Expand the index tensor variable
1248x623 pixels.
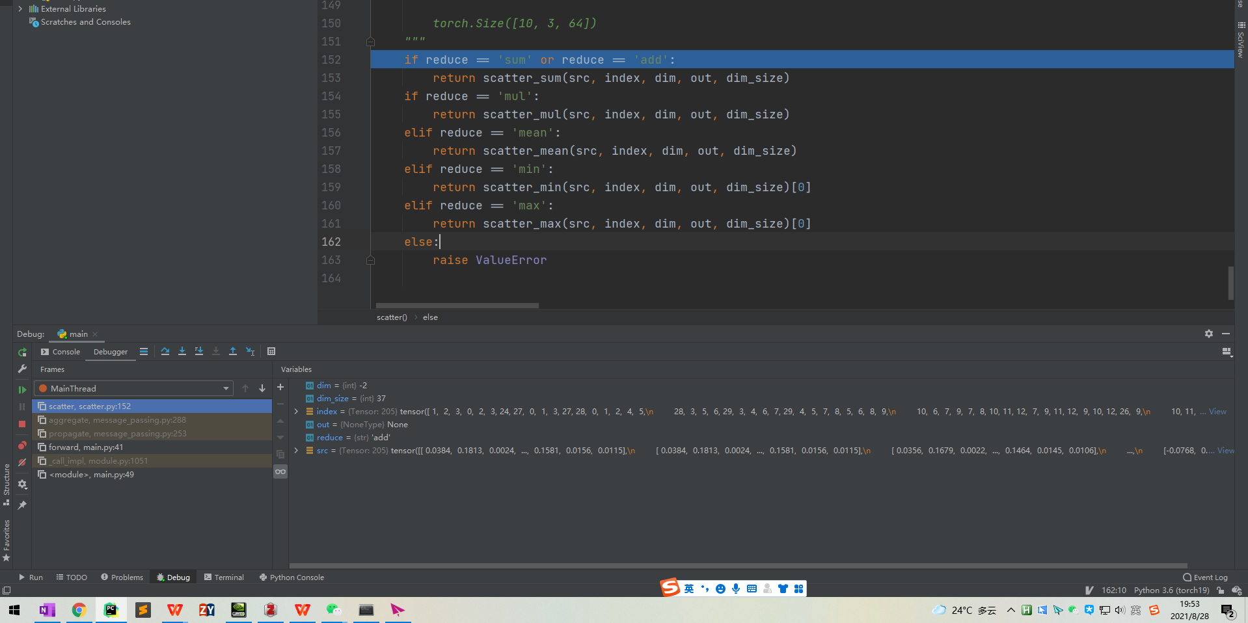(x=296, y=412)
